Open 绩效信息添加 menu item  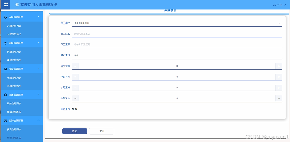(x=14, y=112)
